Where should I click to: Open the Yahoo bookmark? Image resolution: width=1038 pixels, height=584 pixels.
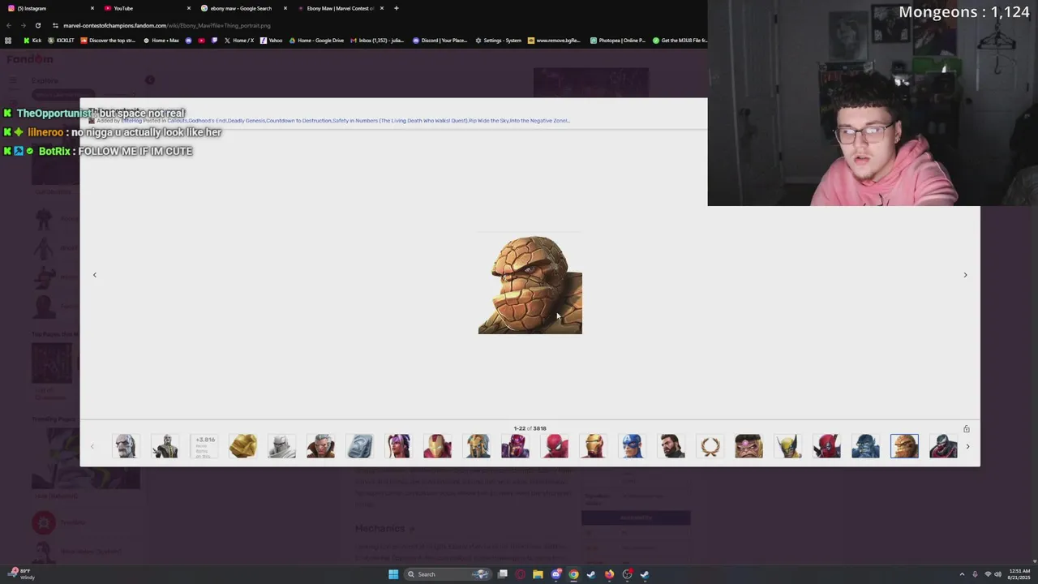[x=272, y=41]
